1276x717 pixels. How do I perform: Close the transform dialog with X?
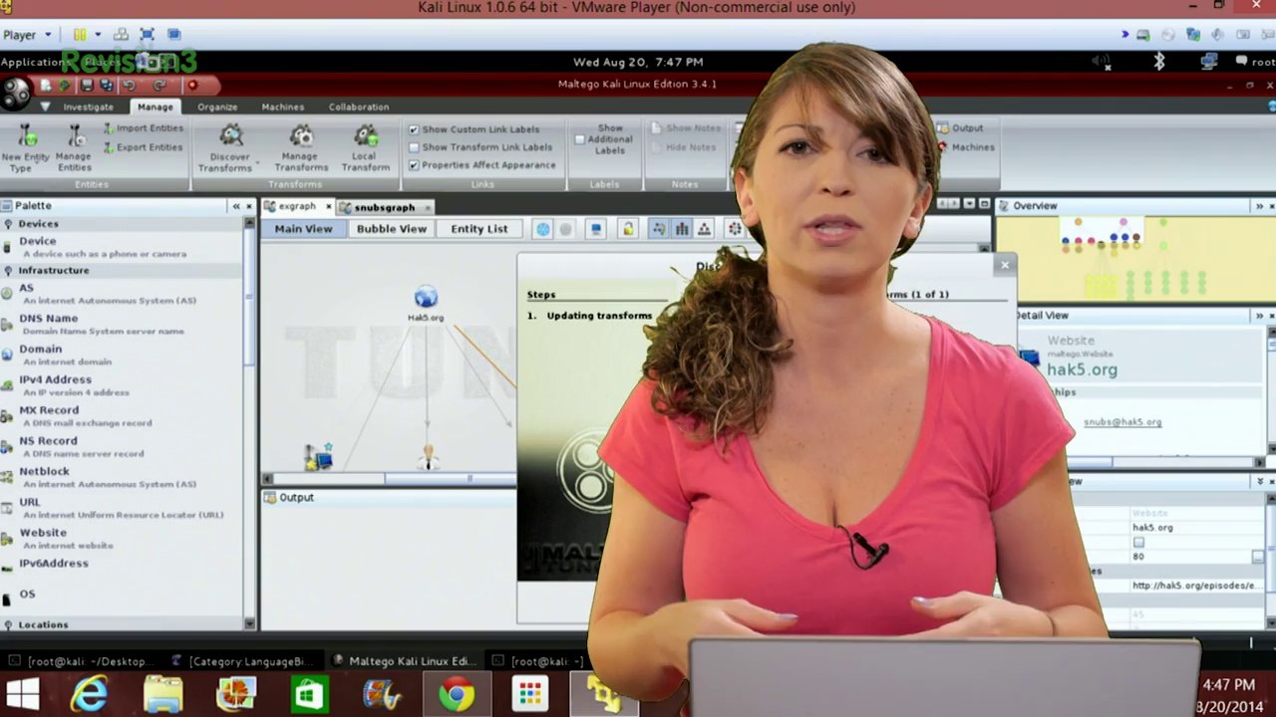coord(1005,265)
